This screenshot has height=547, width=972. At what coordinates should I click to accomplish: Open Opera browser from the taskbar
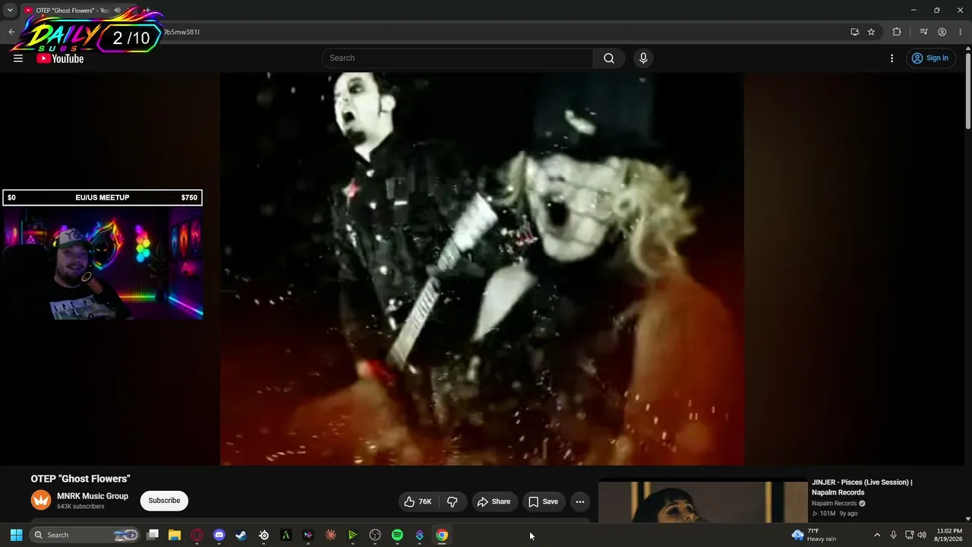[197, 535]
